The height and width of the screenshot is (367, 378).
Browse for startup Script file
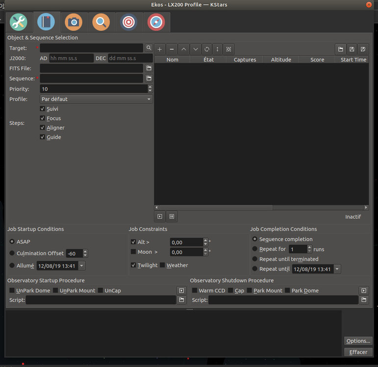coord(181,300)
